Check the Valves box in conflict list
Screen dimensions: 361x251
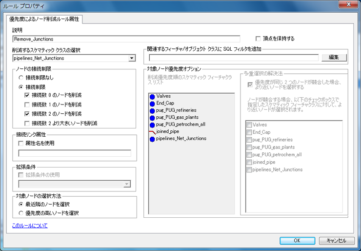tap(249, 125)
